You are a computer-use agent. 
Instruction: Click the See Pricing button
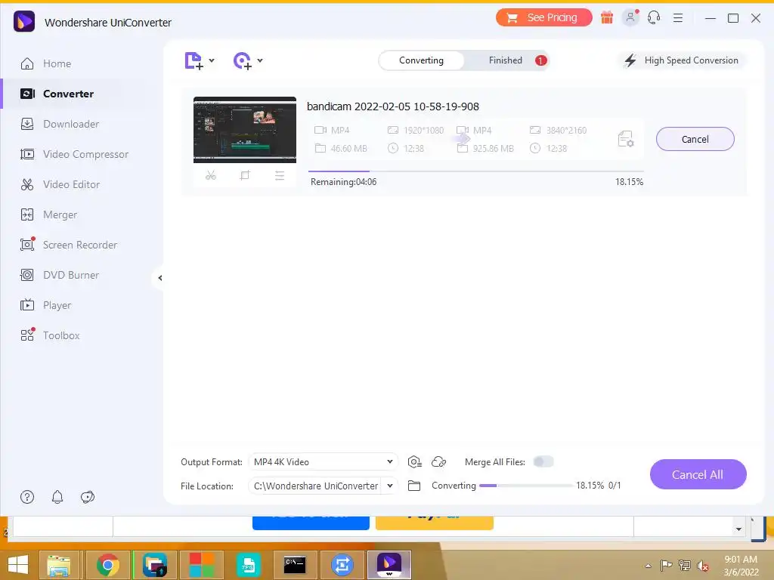pos(543,18)
